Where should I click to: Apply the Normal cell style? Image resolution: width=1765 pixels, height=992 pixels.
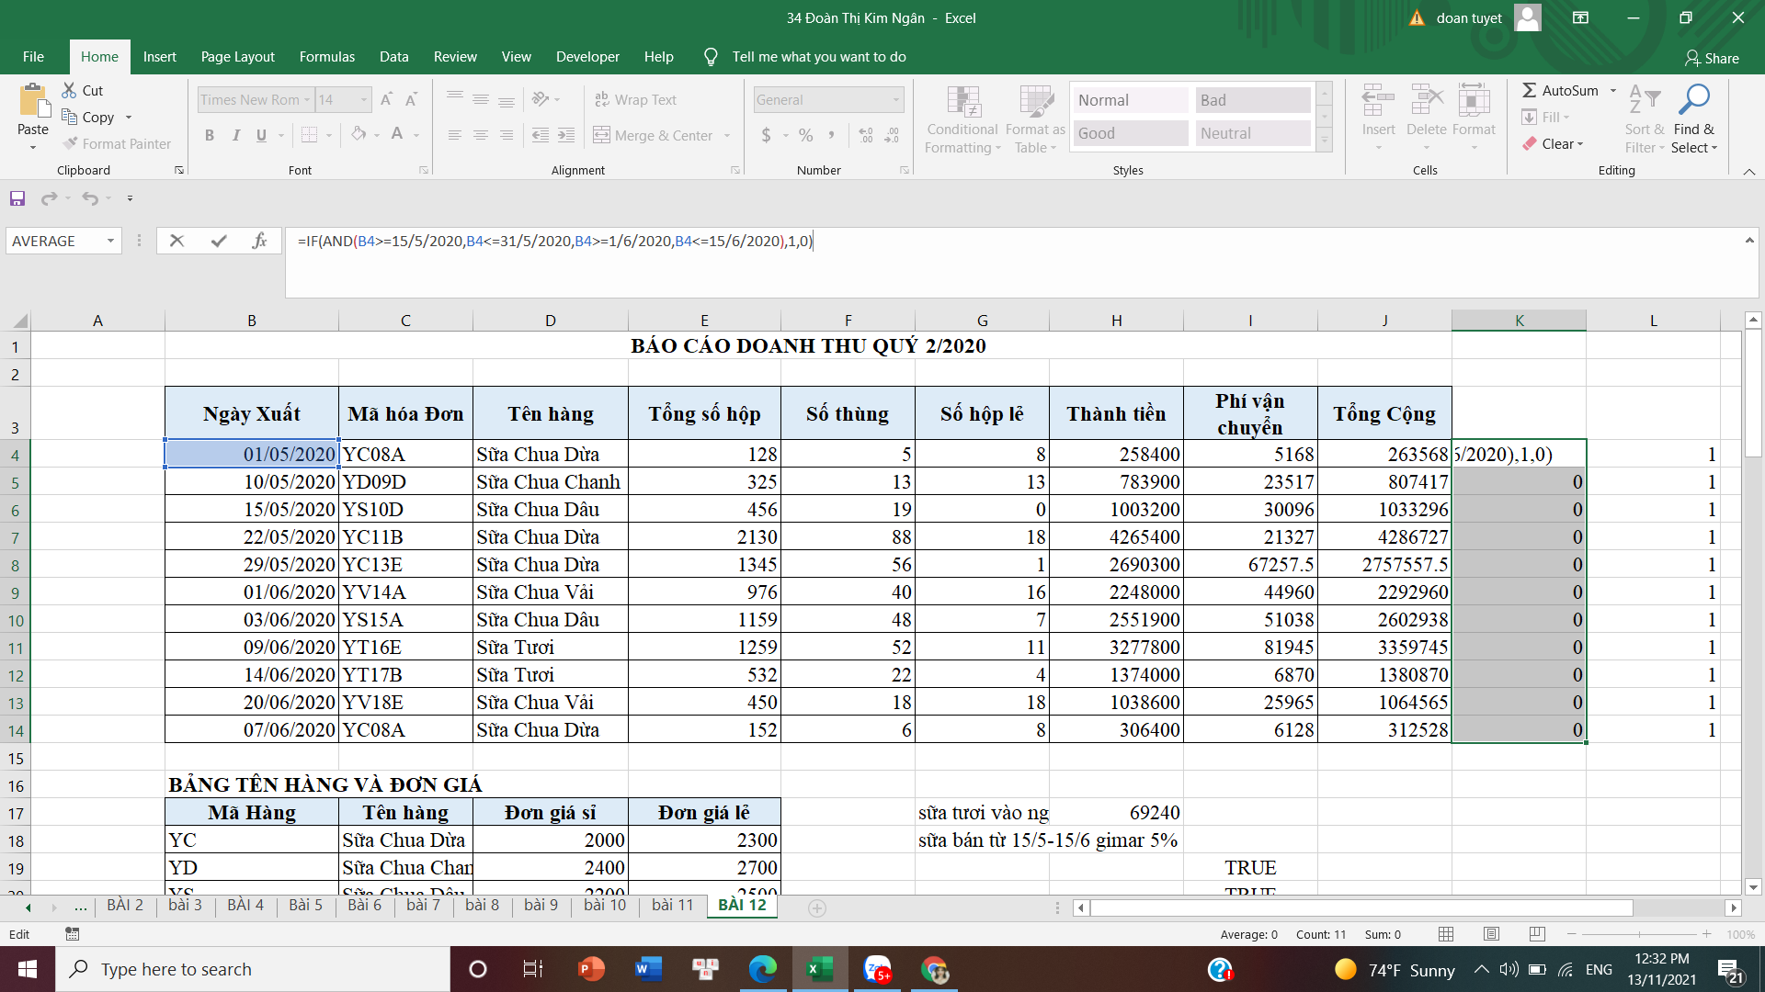click(x=1131, y=100)
